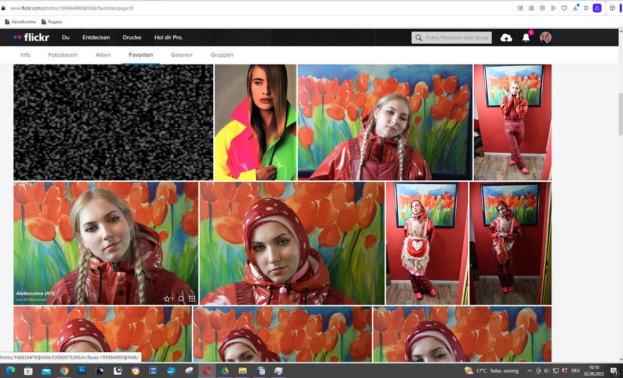Click the comment bubble on Alettezulma photo
The height and width of the screenshot is (378, 623).
181,299
